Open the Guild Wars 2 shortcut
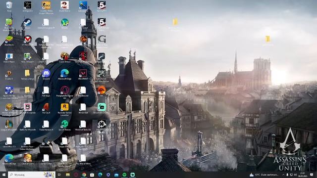 click(x=65, y=6)
